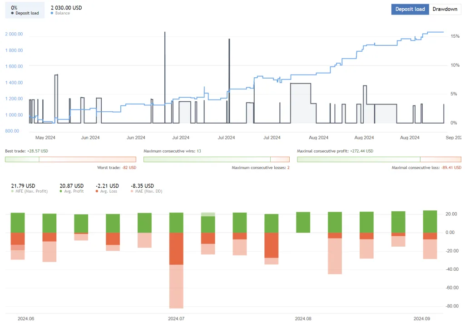Image resolution: width=465 pixels, height=323 pixels.
Task: Switch to the Drawdown view
Action: [x=445, y=9]
